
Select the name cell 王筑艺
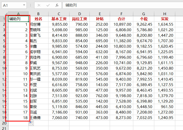pyautogui.click(x=38, y=68)
